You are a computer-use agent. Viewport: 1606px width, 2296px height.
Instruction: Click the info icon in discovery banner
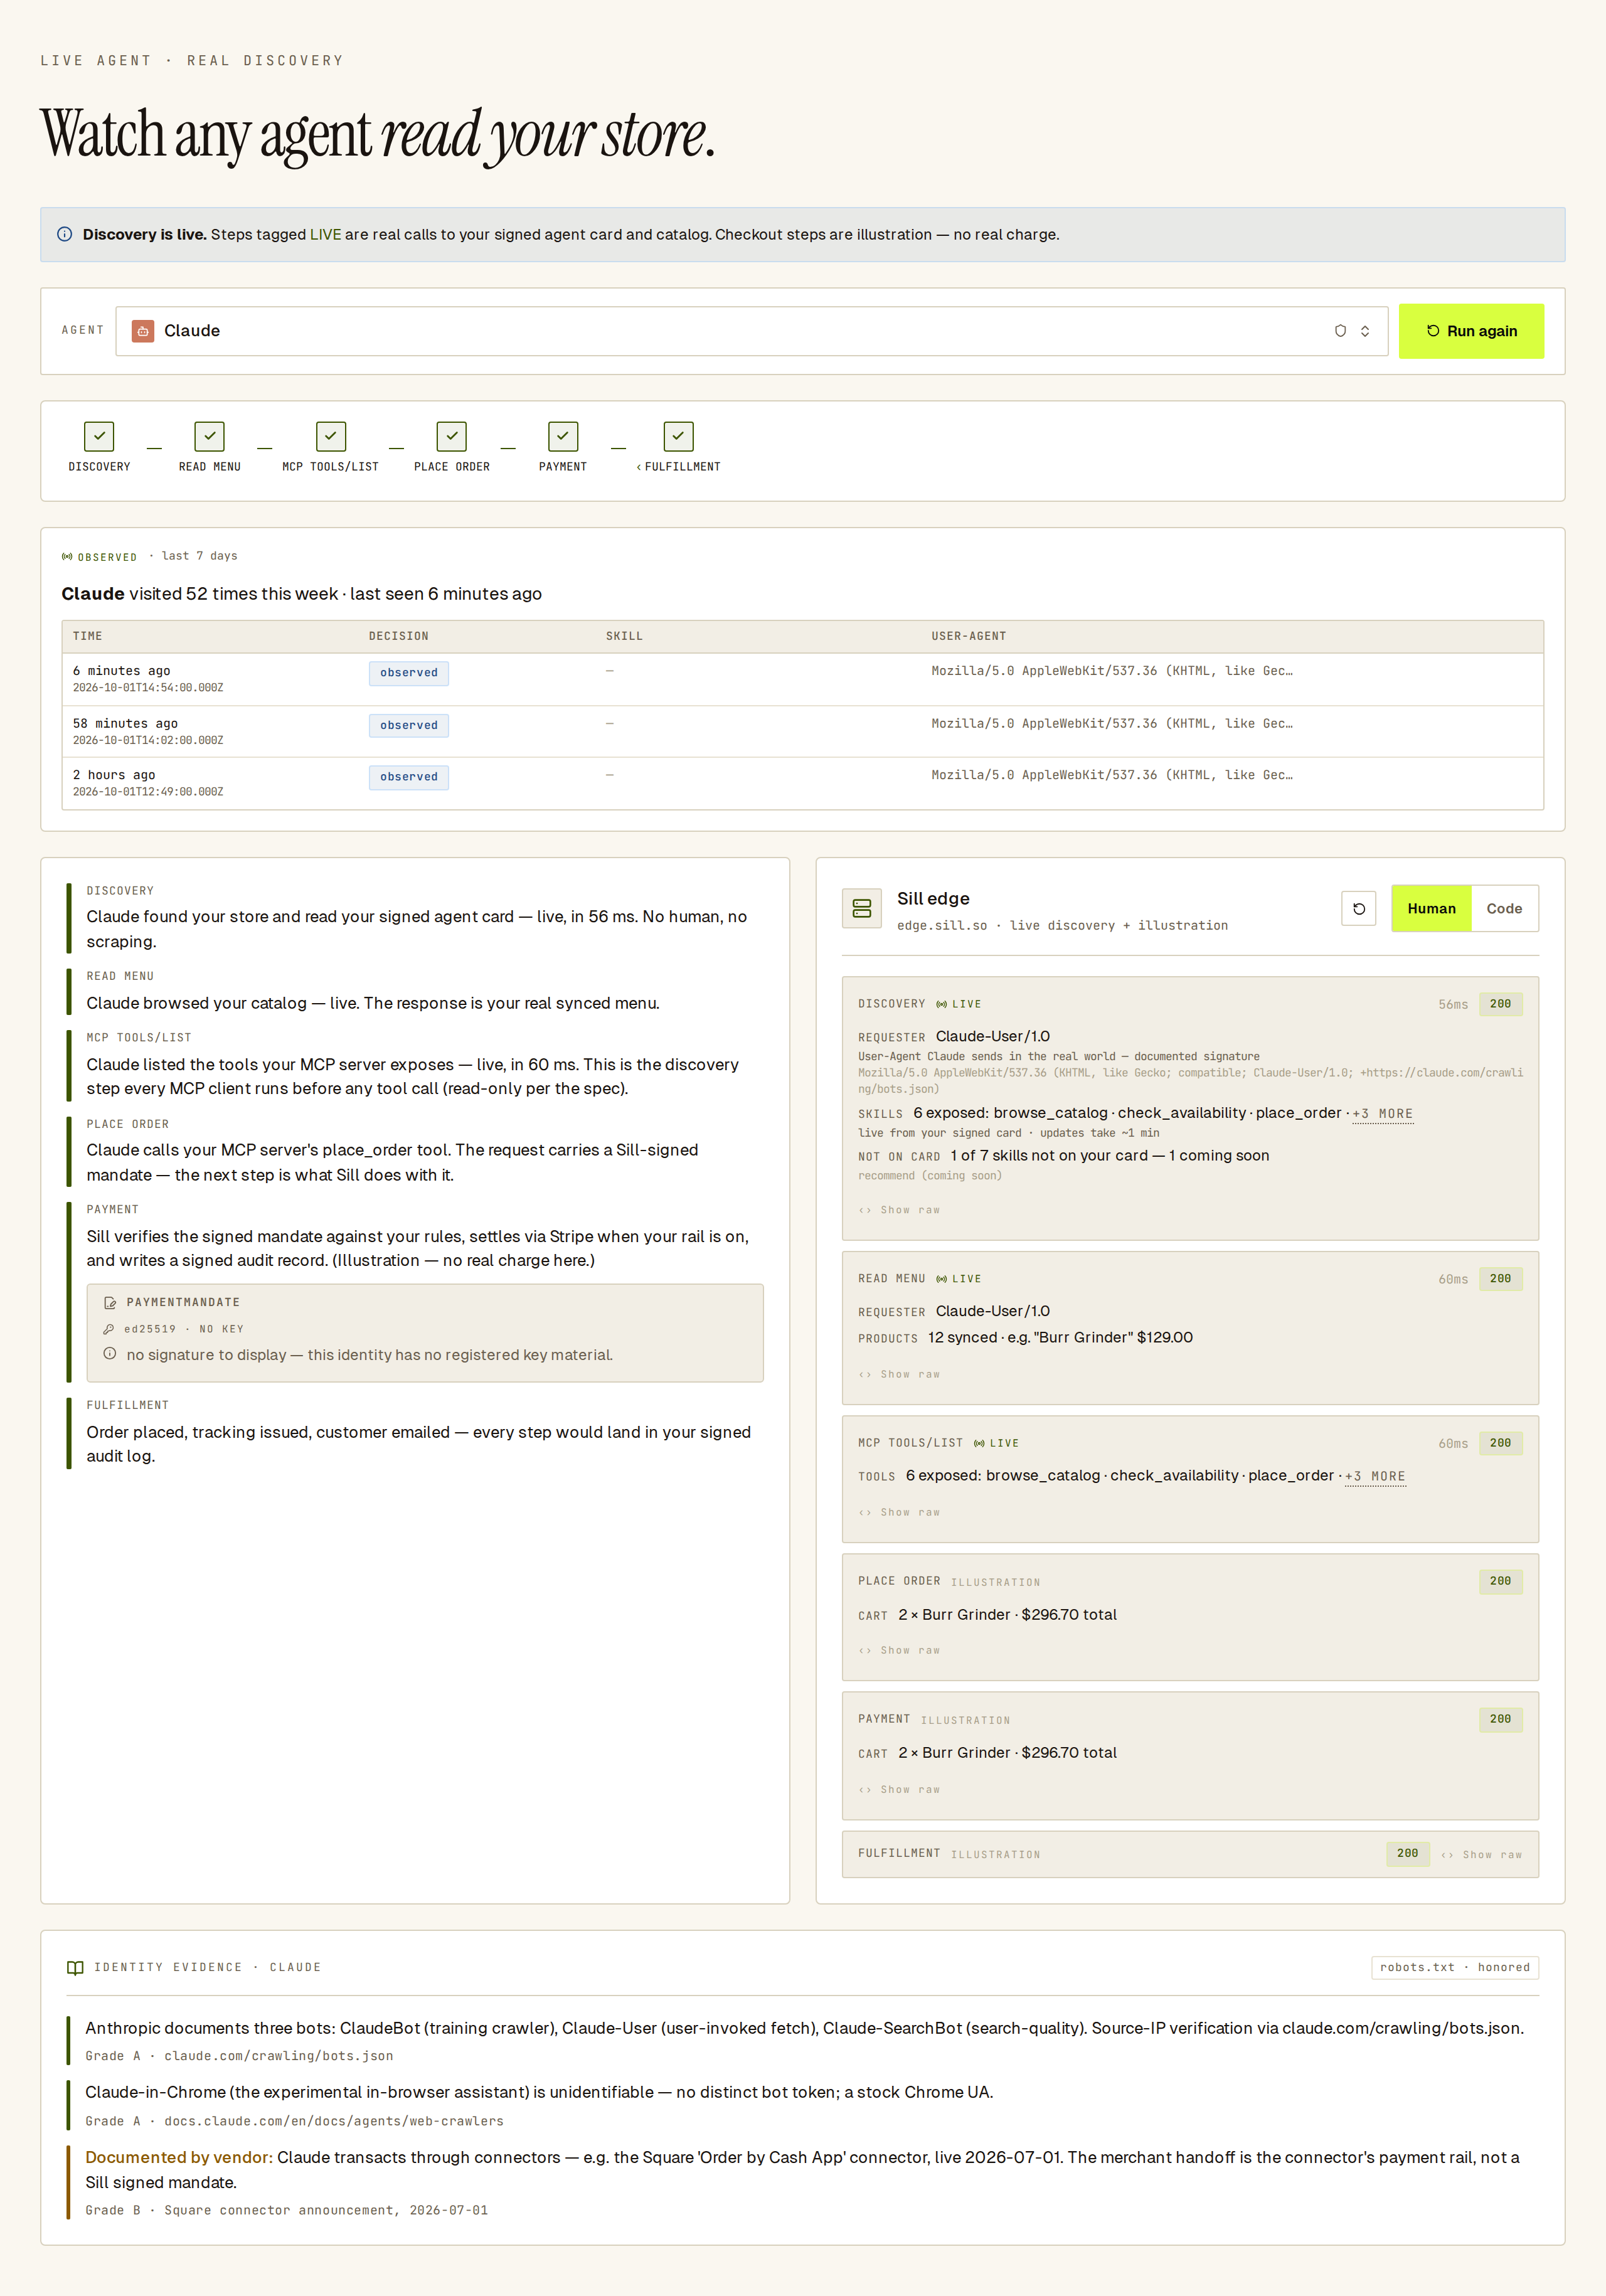pyautogui.click(x=64, y=234)
